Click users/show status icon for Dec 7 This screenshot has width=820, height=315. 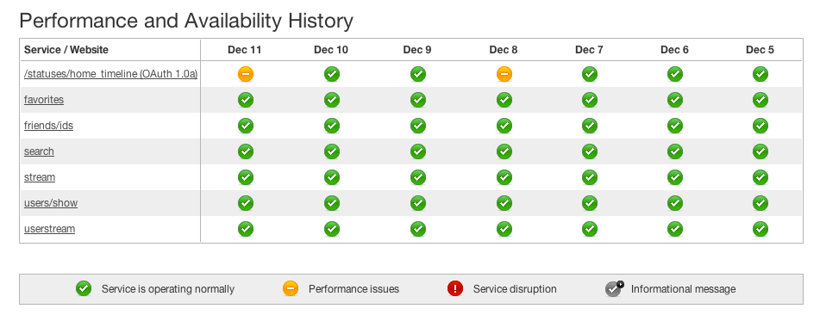click(590, 203)
